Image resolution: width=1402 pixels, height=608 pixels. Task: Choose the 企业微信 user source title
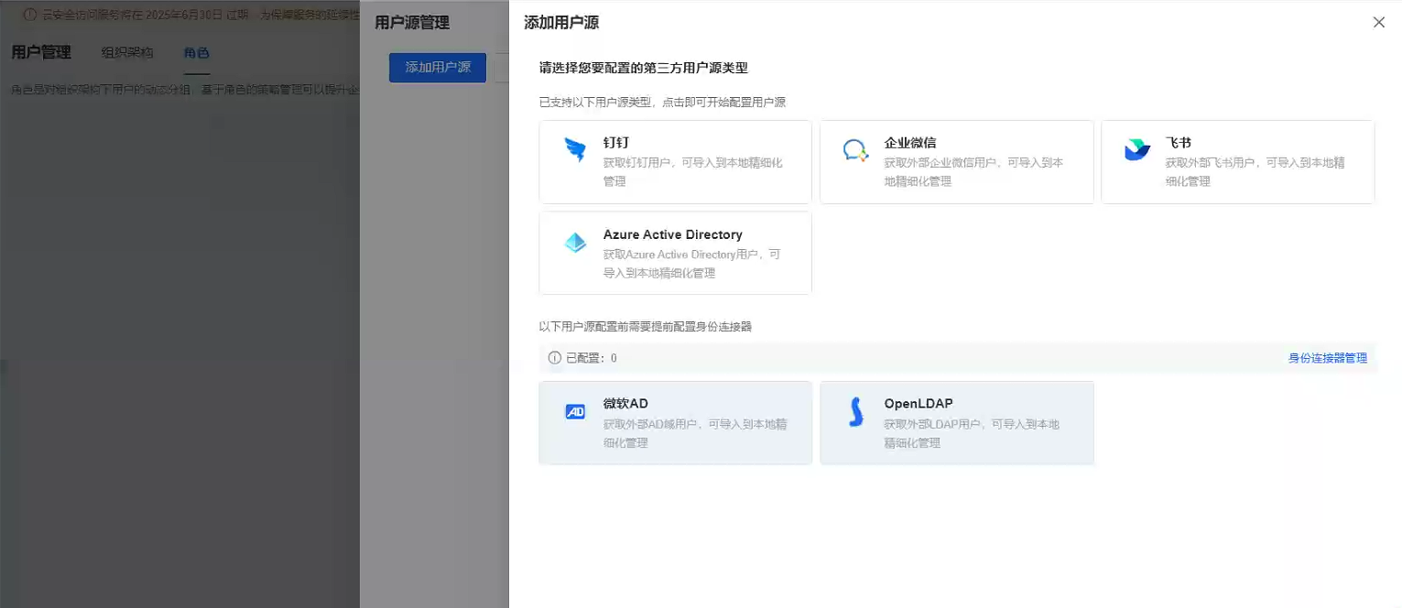tap(909, 143)
